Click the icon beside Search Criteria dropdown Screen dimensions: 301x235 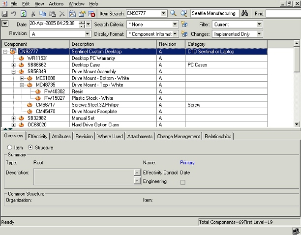coord(184,25)
